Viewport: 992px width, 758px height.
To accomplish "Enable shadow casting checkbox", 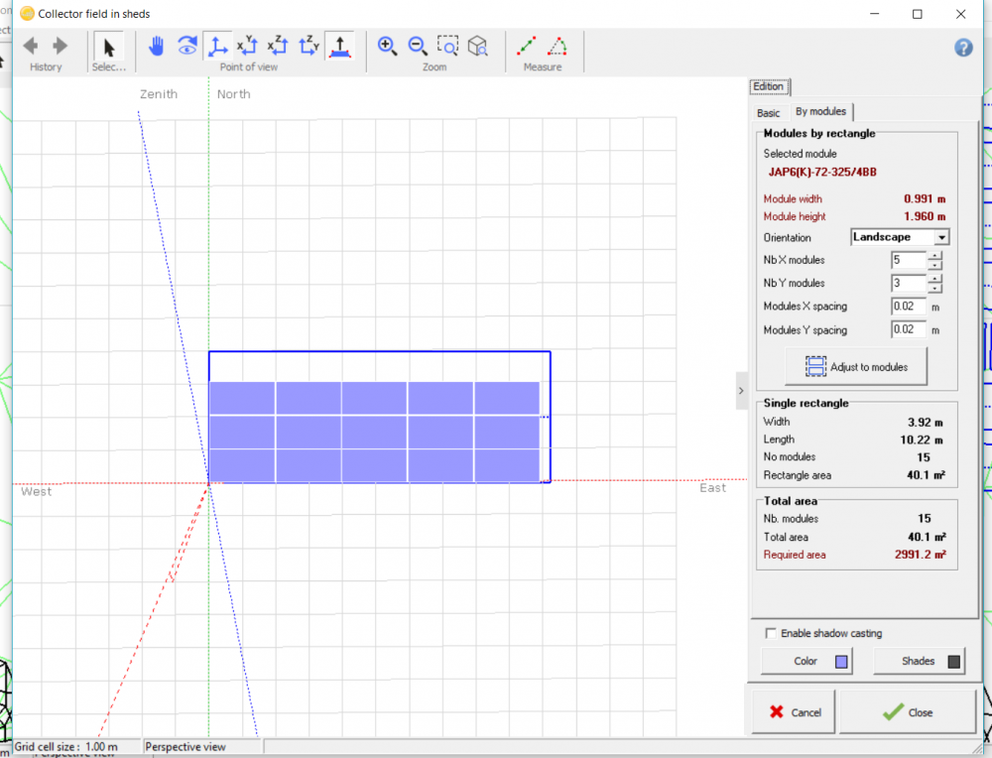I will point(771,633).
